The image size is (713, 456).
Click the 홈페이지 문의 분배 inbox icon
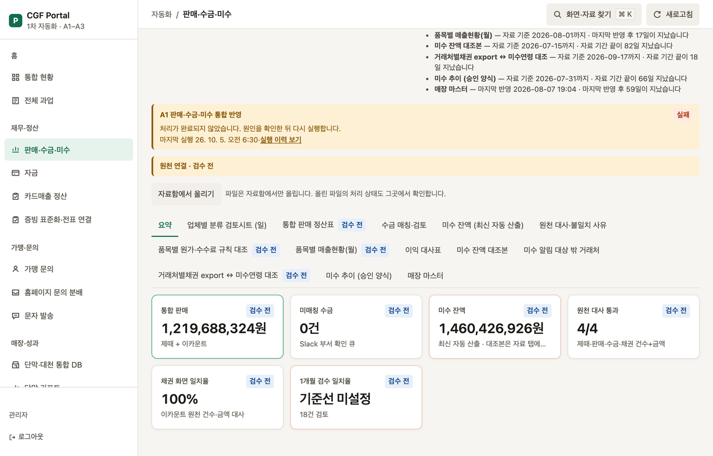(15, 292)
